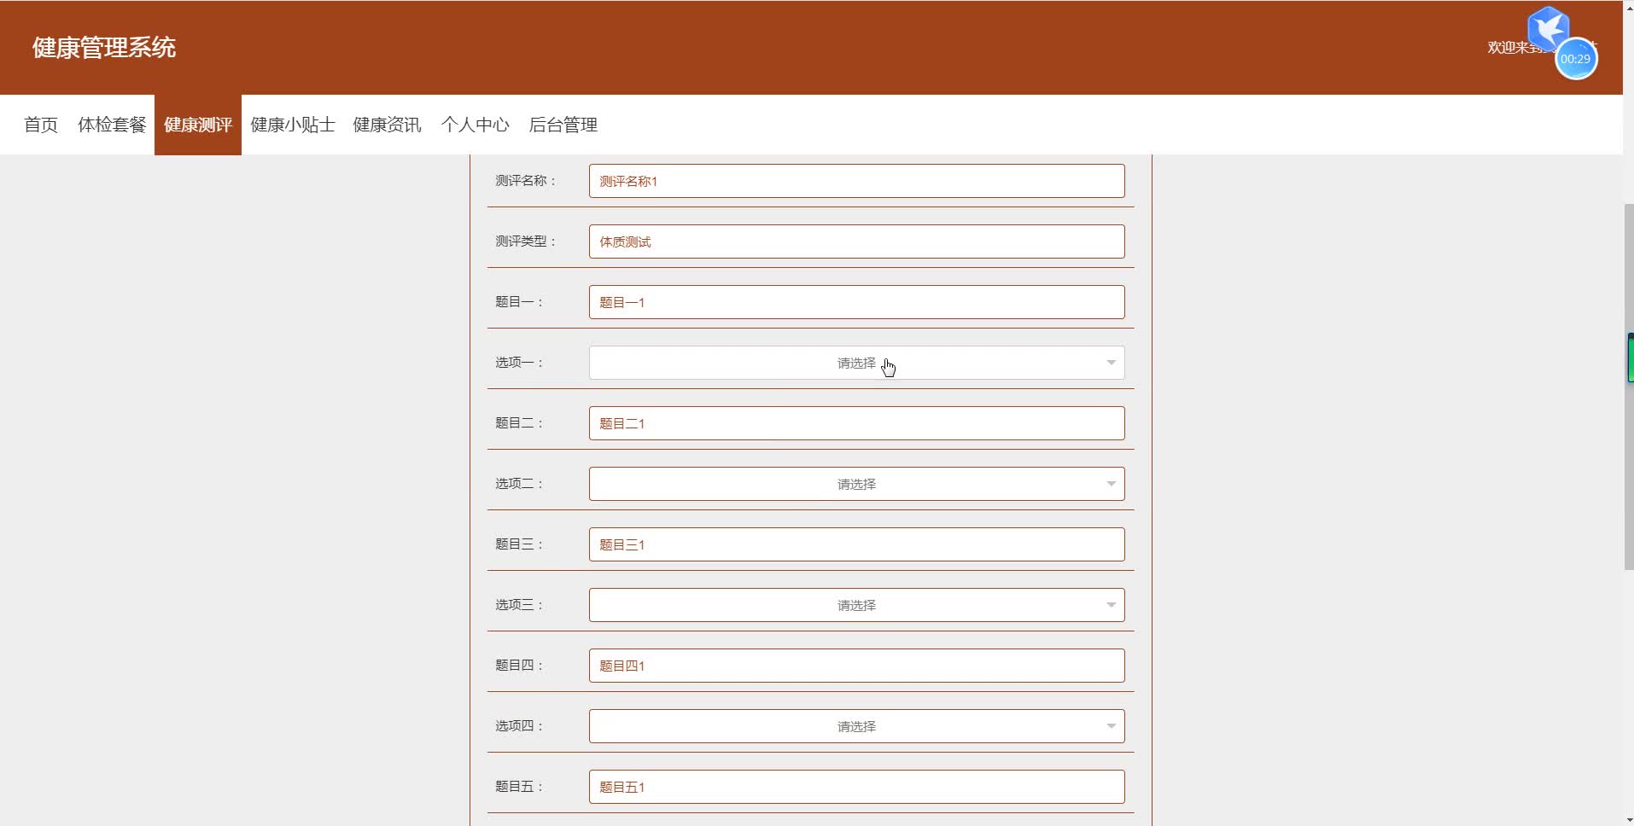Open the 选项一 请选择 dropdown
Viewport: 1634px width, 826px height.
(855, 363)
